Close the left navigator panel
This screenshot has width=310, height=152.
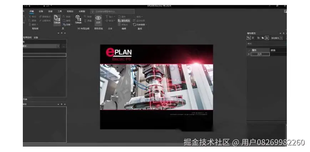pos(65,33)
